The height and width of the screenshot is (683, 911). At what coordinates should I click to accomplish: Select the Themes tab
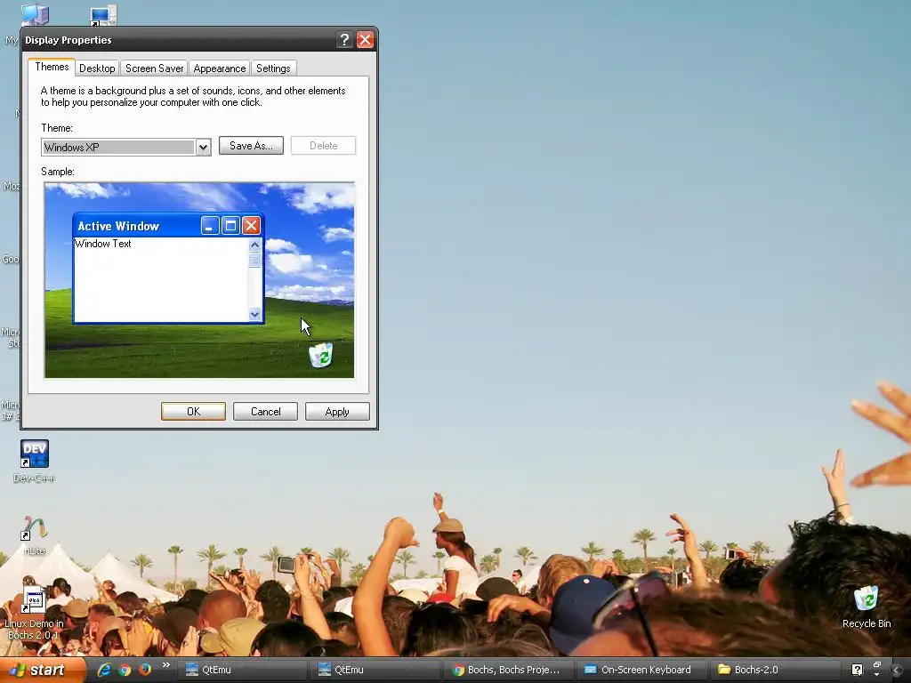click(52, 67)
